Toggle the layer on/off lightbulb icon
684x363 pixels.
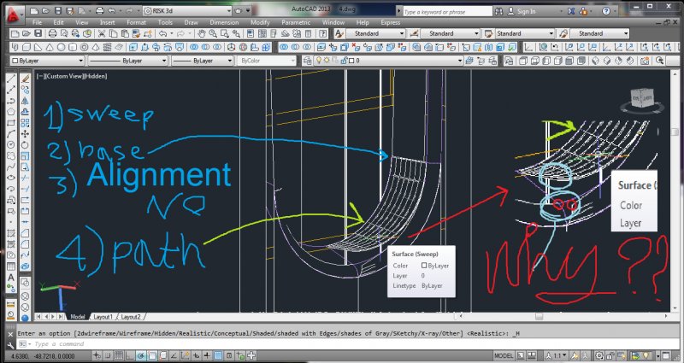[x=318, y=61]
